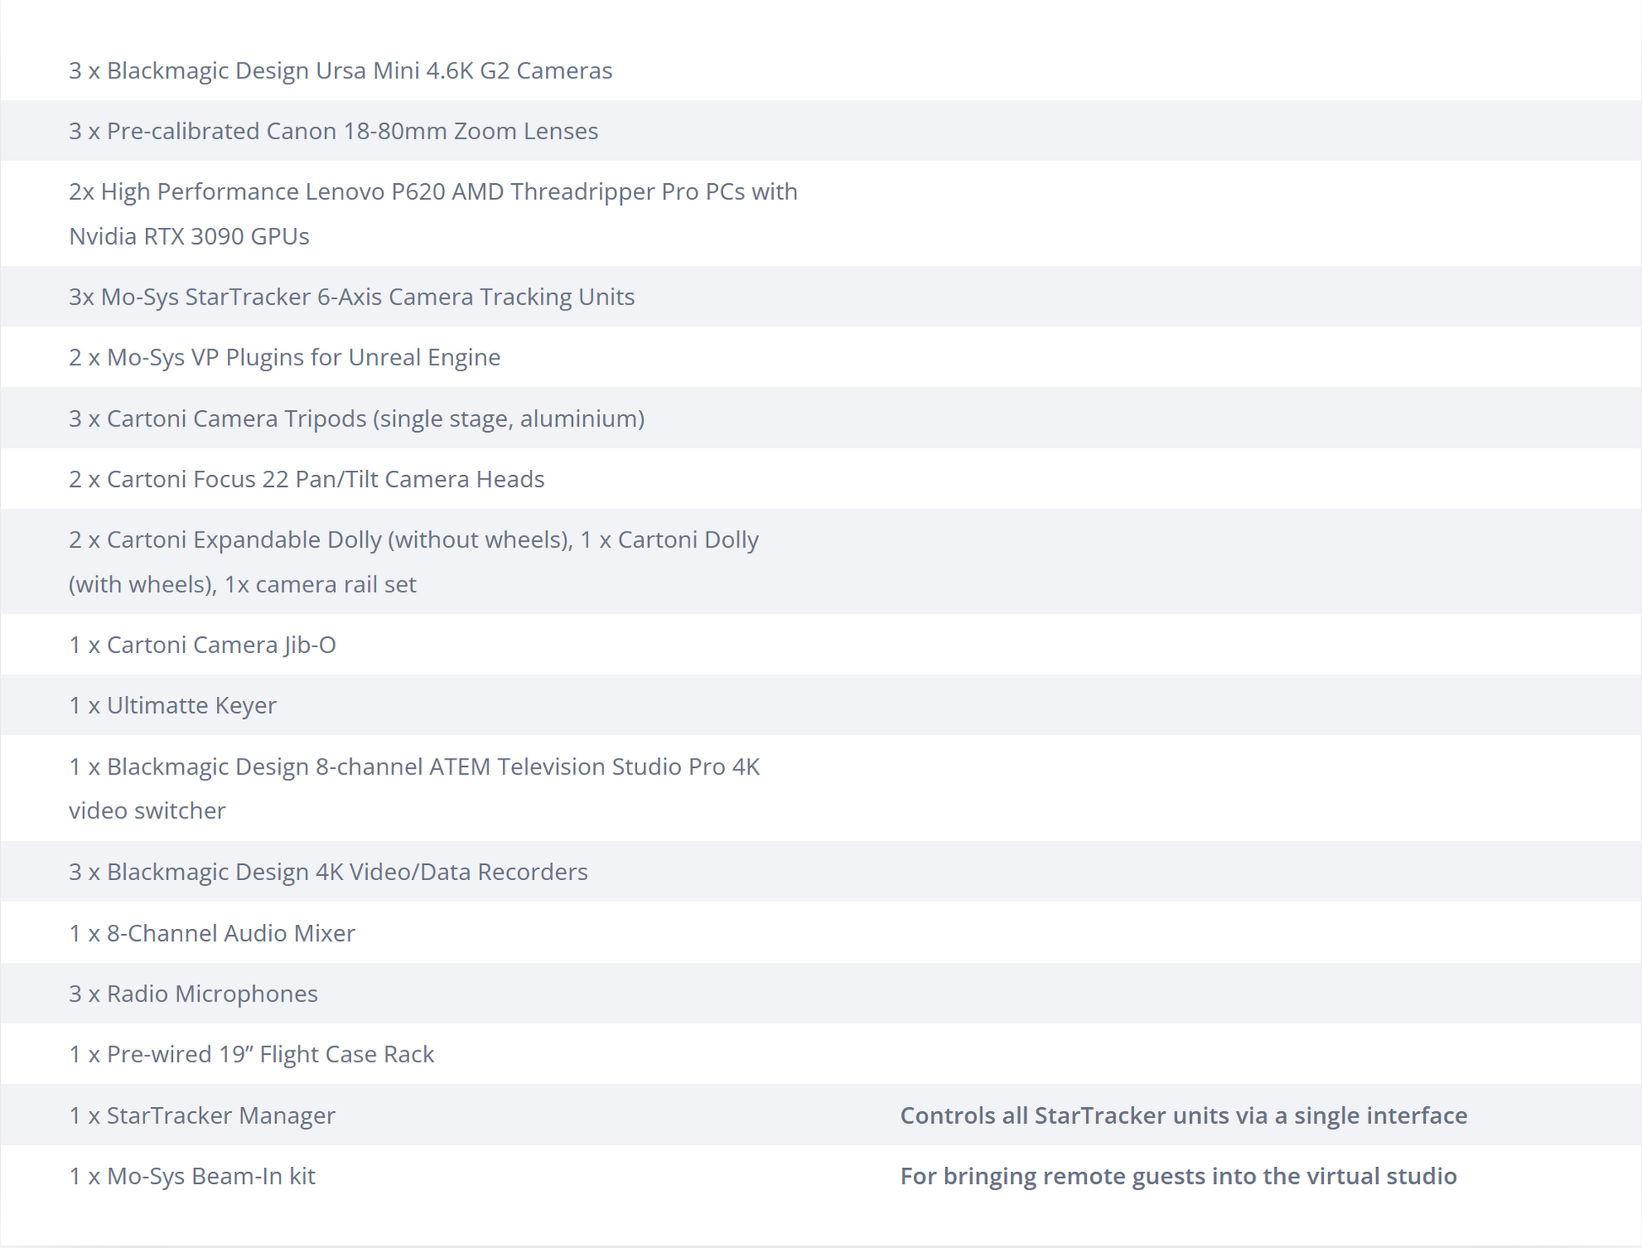Click the 'For bringing remote guests' description

pyautogui.click(x=1178, y=1176)
